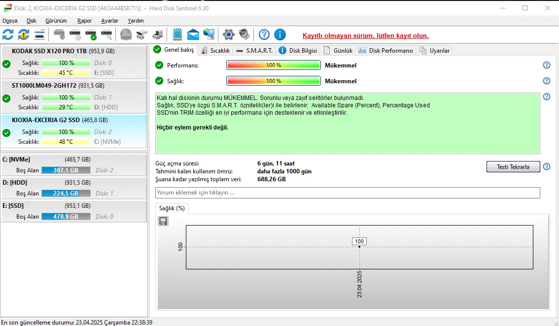Click the disk panel view toolbar icon
This screenshot has width=559, height=326.
[39, 34]
